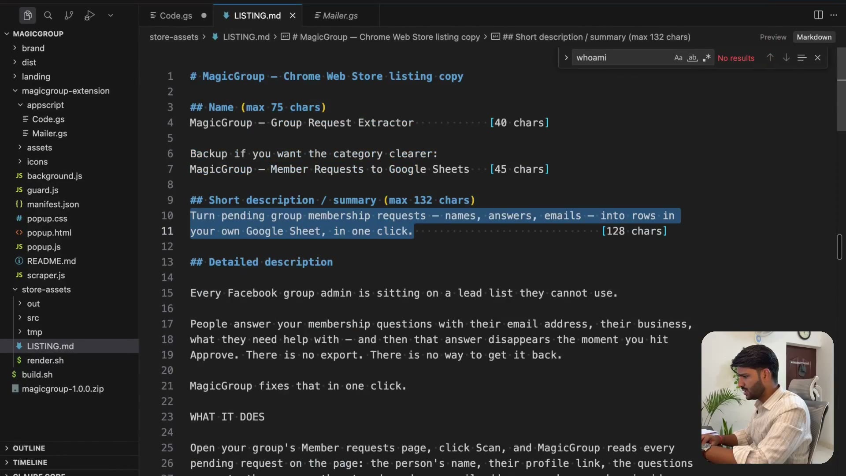Toggle Use Regular Expression in find
Image resolution: width=846 pixels, height=476 pixels.
pyautogui.click(x=707, y=58)
